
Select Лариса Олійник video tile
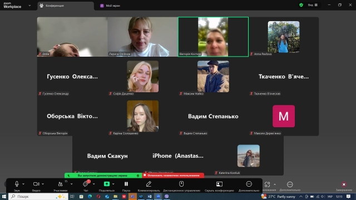(x=142, y=37)
